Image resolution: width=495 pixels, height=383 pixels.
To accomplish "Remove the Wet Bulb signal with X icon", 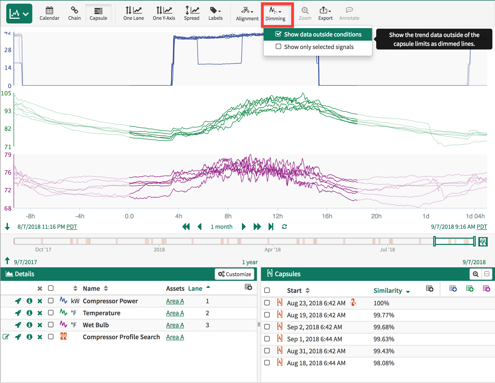I will click(40, 325).
